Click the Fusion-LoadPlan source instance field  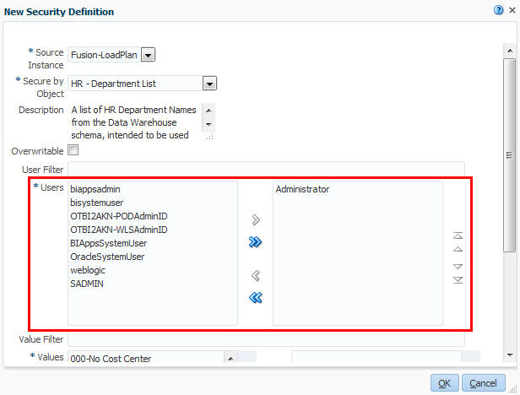click(x=104, y=55)
